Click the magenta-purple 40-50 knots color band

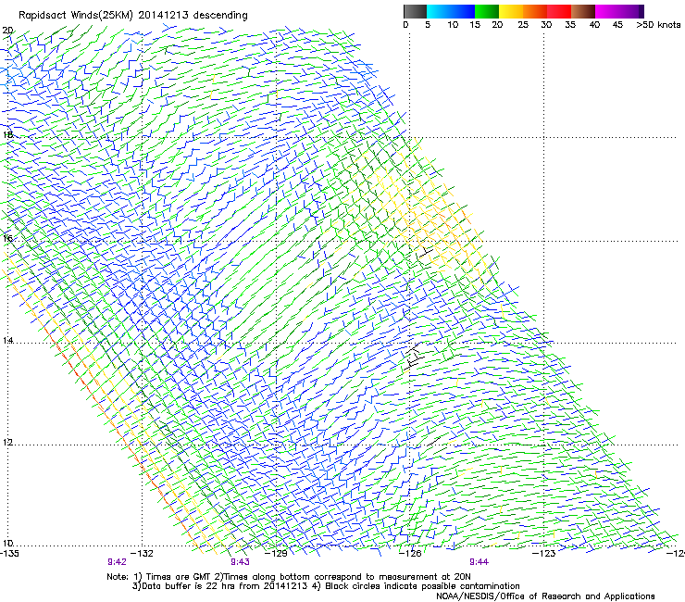coord(619,11)
